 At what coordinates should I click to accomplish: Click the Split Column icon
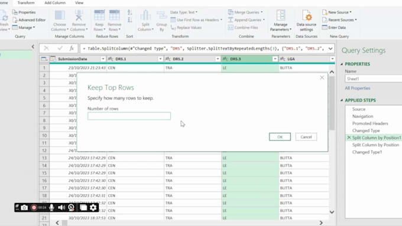pos(145,15)
